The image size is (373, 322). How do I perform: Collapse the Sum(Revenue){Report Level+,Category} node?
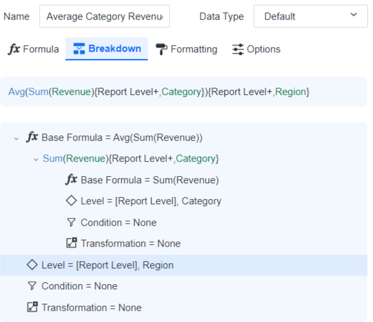[36, 160]
